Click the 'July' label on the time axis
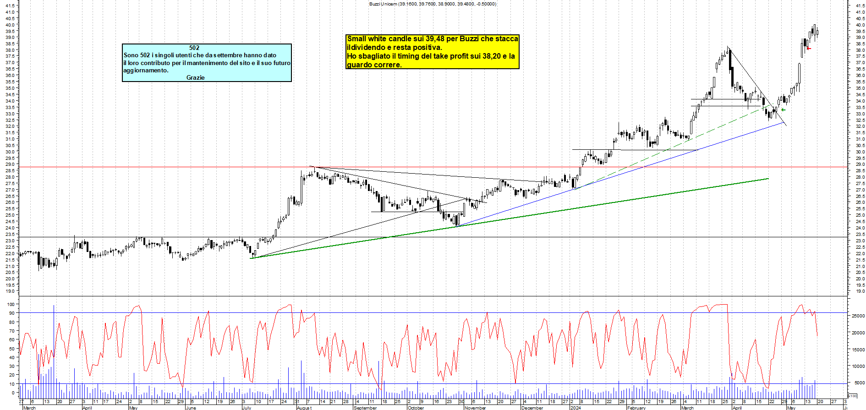The height and width of the screenshot is (410, 866). (x=247, y=408)
